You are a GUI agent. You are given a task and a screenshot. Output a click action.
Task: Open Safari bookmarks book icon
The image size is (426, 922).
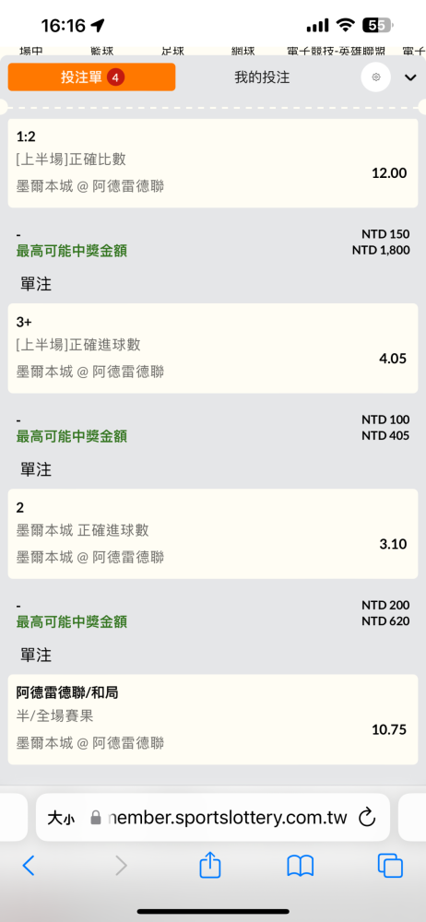pos(300,866)
